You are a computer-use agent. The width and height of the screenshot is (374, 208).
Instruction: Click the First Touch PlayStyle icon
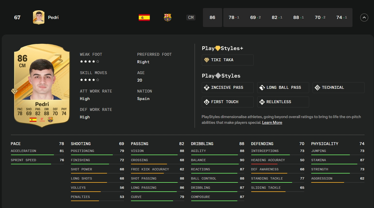[x=206, y=102]
